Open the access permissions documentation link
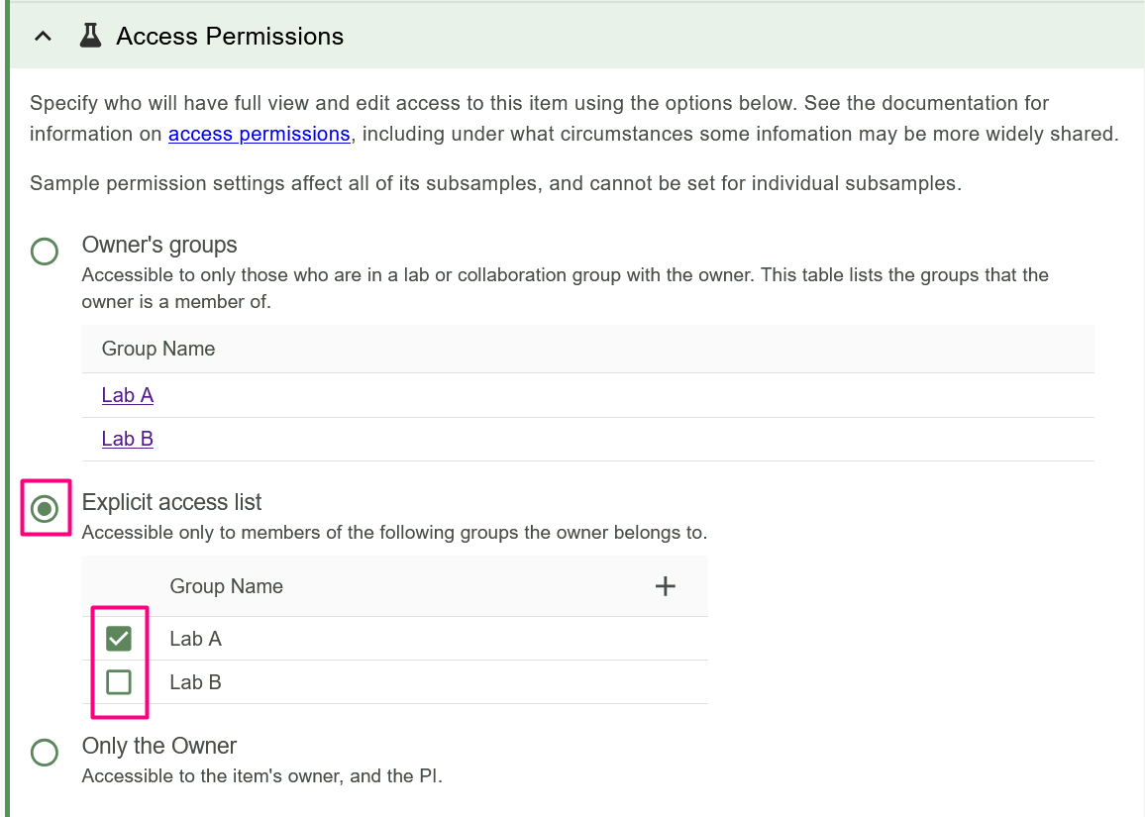1145x817 pixels. tap(259, 134)
